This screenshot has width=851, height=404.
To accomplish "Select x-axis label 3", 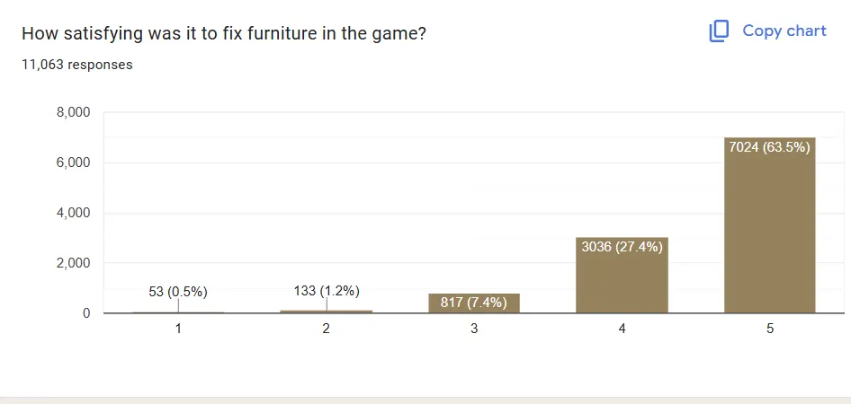I will (x=474, y=329).
